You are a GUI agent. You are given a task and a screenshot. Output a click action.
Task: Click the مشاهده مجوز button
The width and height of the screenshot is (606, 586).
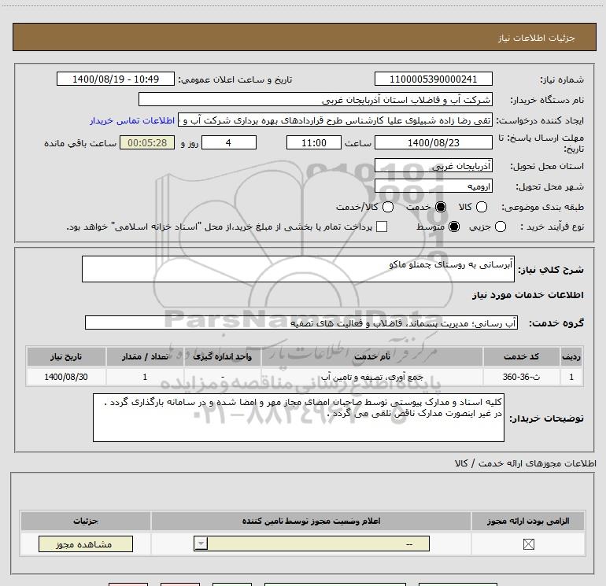86,544
